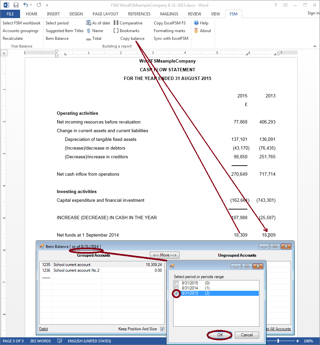Click Formatting marks command
320x345 pixels.
click(169, 30)
